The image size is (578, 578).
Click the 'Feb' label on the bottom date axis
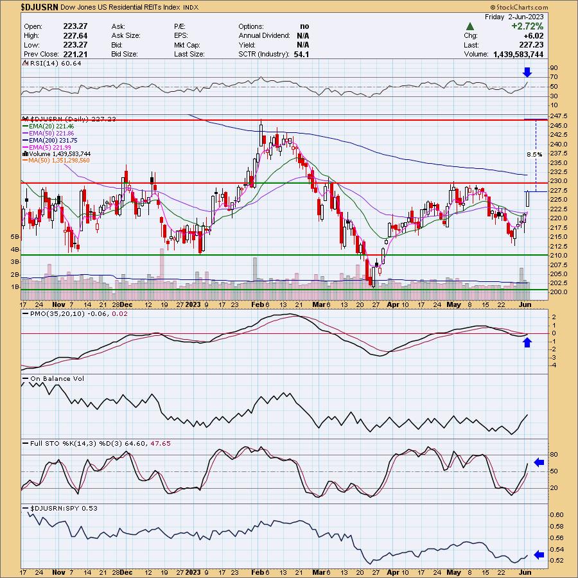257,572
